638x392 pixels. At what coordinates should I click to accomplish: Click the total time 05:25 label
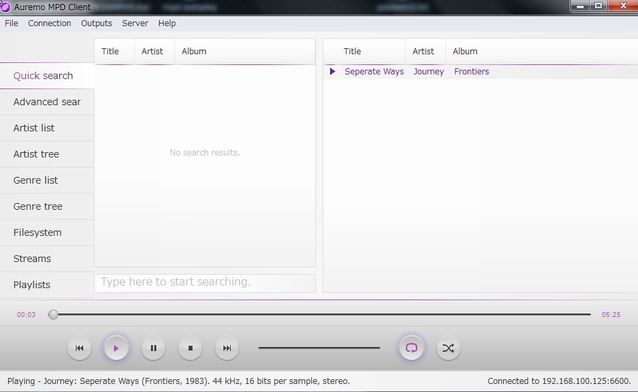point(611,315)
